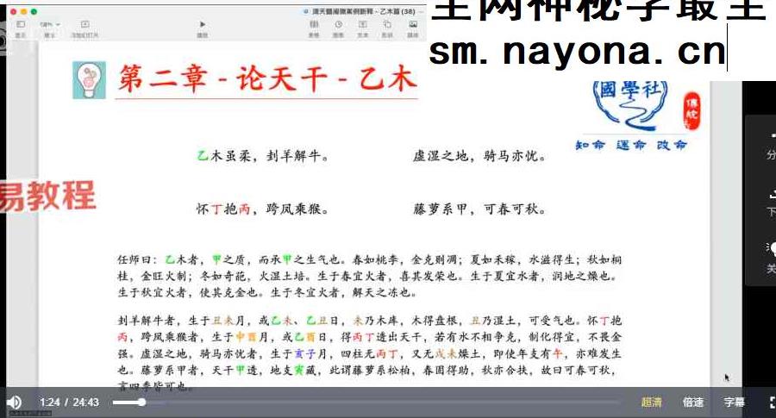Click the text 藤萝系甲，可春可秋。
The width and height of the screenshot is (776, 418).
[480, 209]
